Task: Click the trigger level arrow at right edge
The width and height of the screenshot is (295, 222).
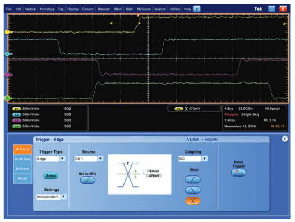Action: [285, 24]
